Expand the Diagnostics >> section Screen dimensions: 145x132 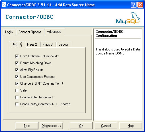click(52, 126)
